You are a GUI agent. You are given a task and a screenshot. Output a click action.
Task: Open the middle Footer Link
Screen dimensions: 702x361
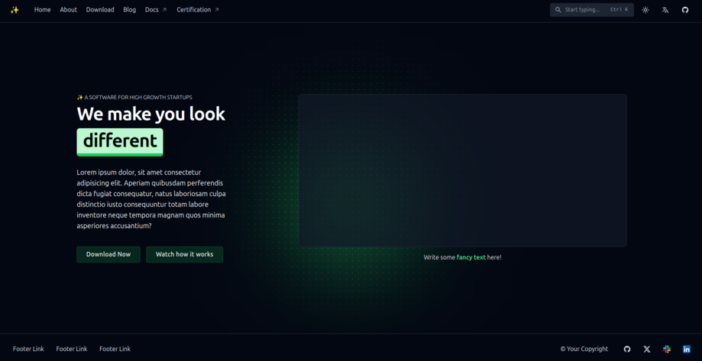click(72, 349)
